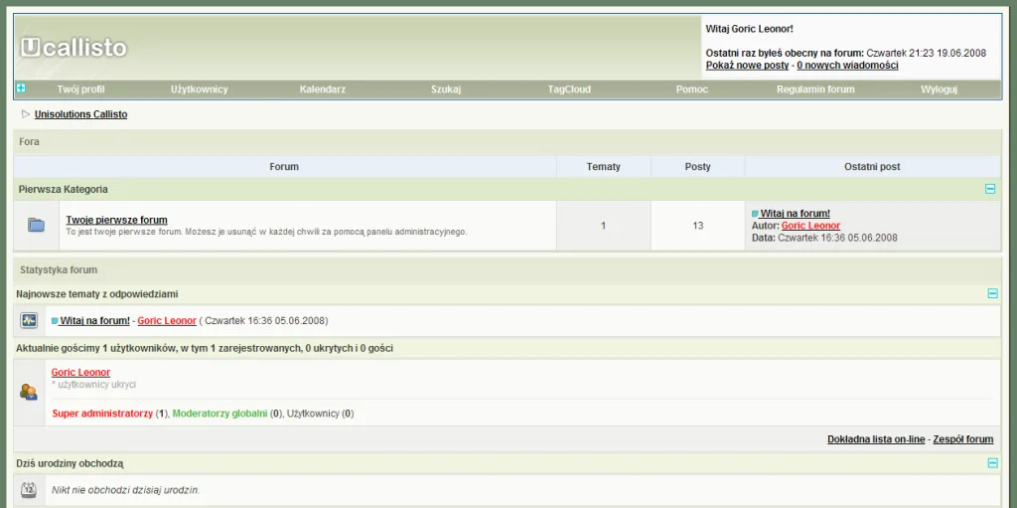
Task: Click Nikt nie obchodzi dzisiaj urodzin text
Action: (x=126, y=490)
